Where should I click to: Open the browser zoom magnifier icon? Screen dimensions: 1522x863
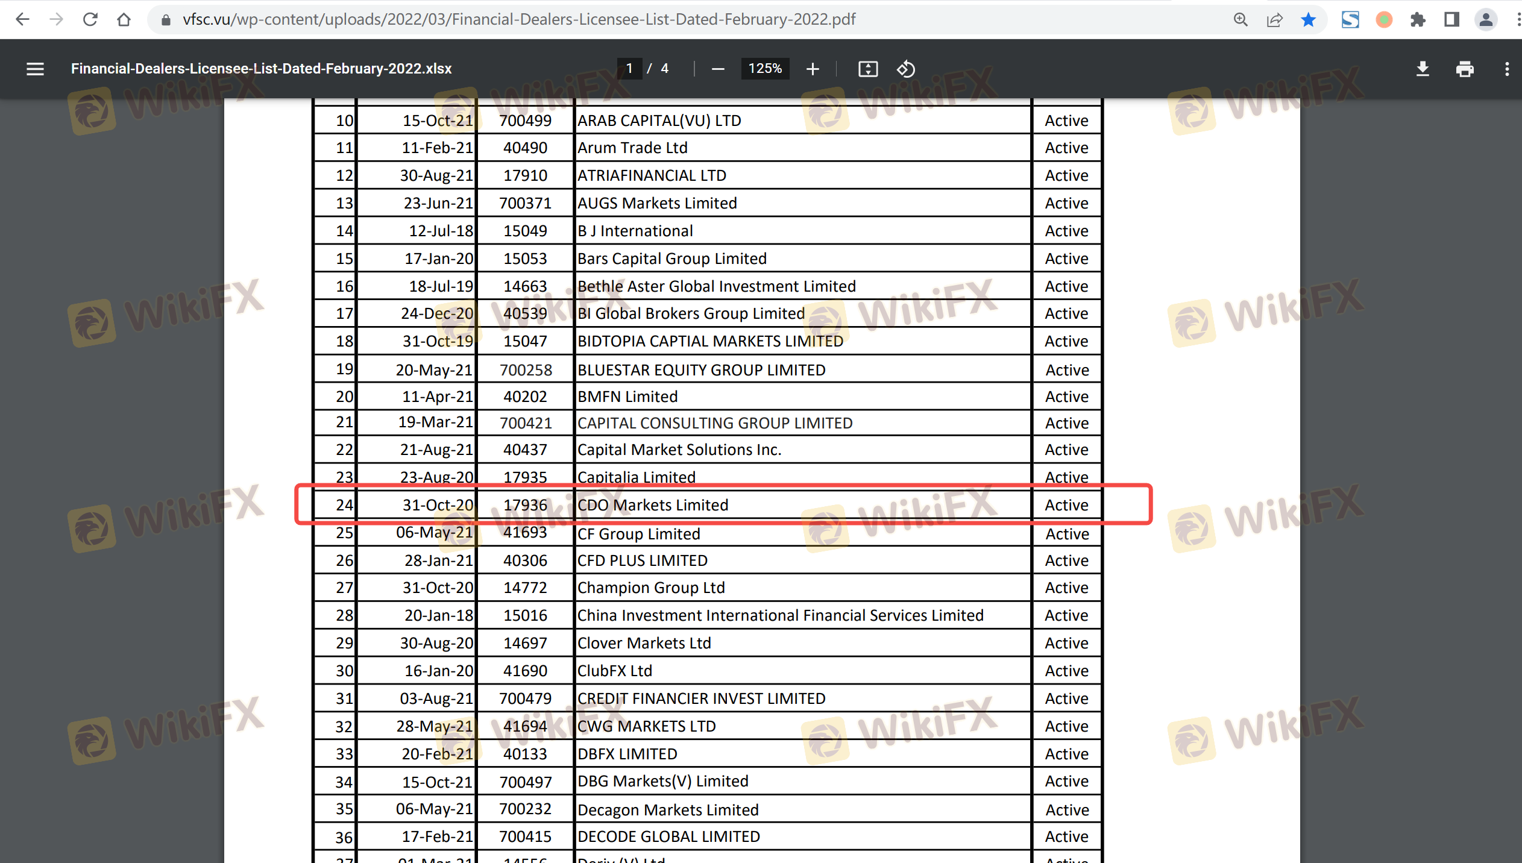click(x=1240, y=20)
